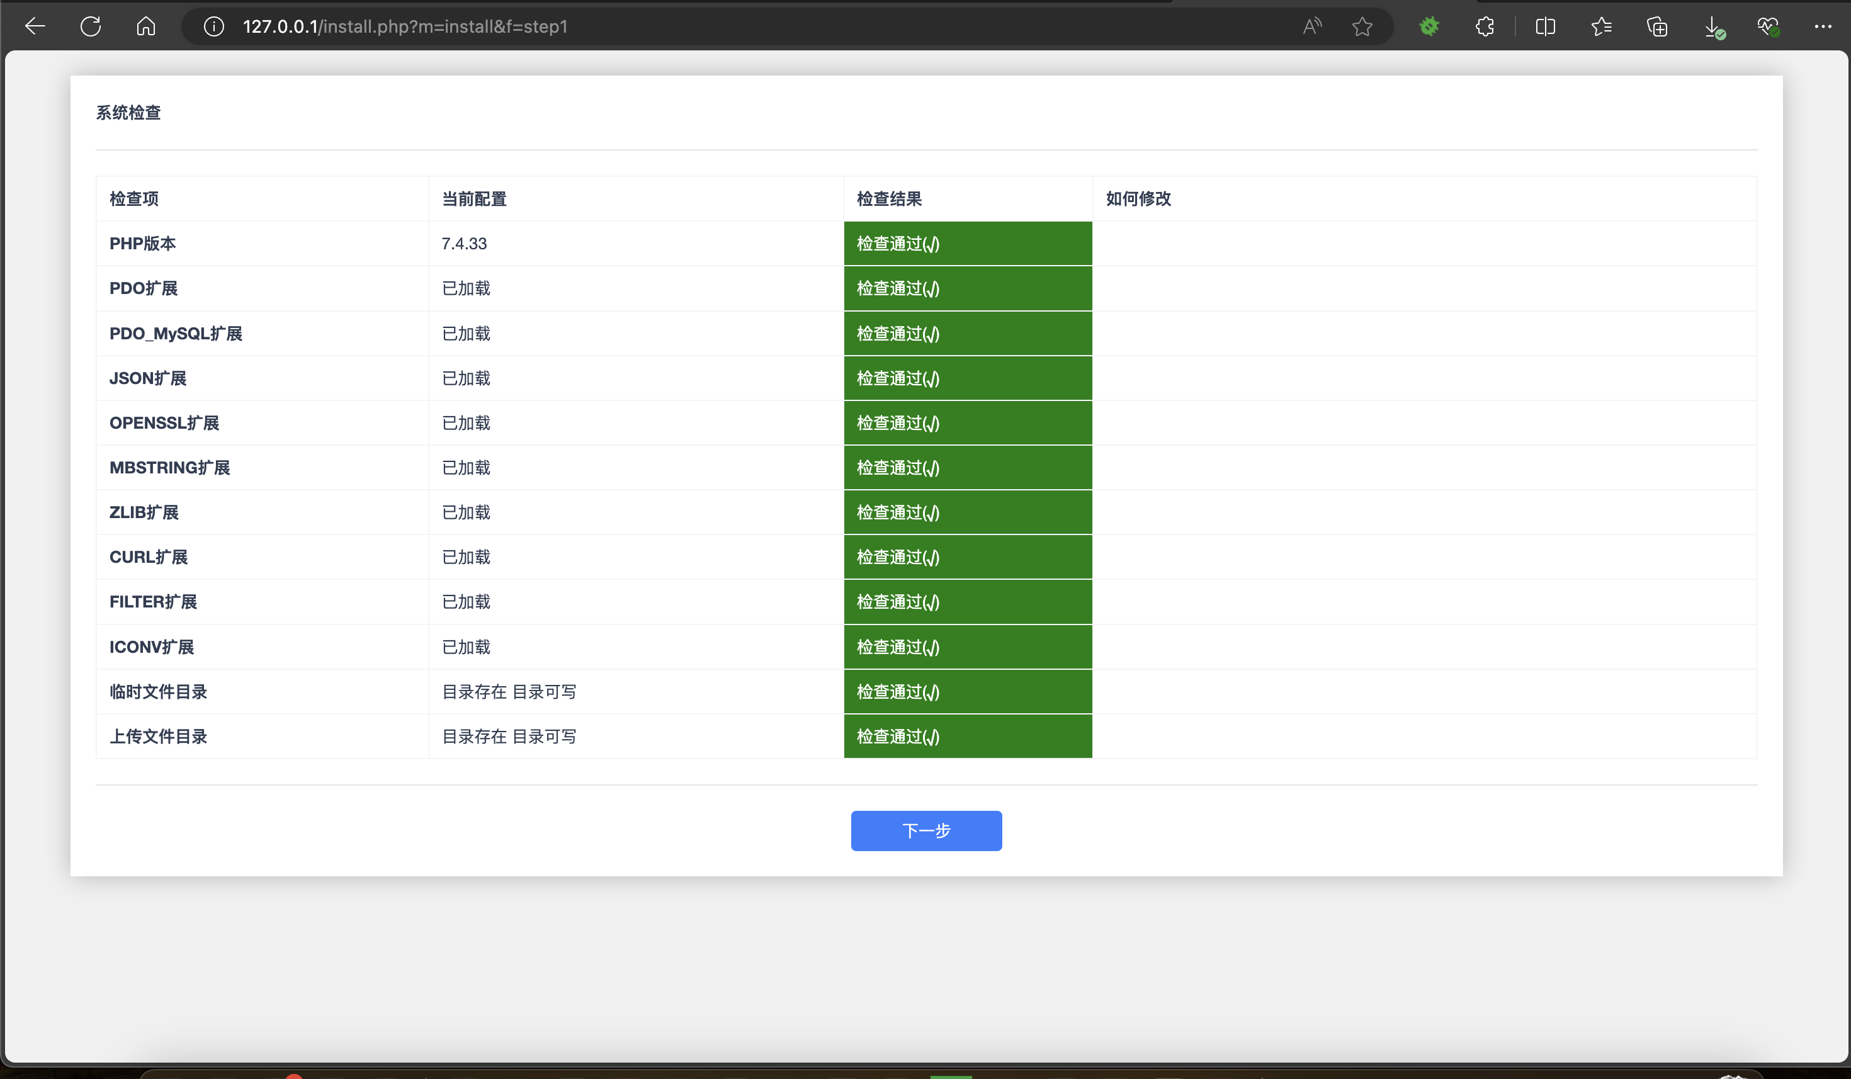Reload the install page

coord(91,27)
